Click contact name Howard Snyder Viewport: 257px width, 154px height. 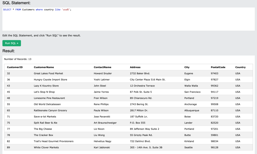[x=103, y=73]
